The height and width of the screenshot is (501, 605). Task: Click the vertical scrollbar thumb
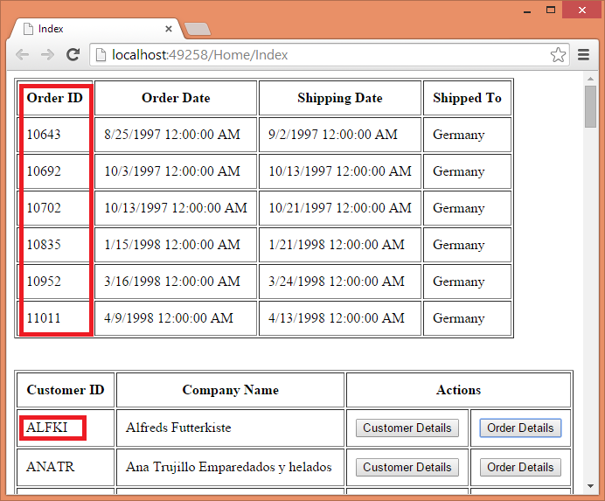(x=590, y=107)
